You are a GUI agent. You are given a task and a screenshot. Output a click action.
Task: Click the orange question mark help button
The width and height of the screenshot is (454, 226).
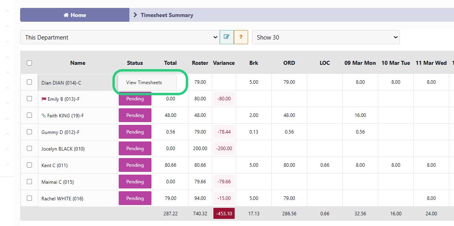point(241,37)
